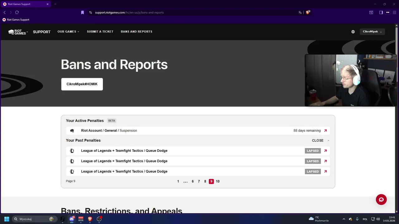
Task: Open Brave Shields lion icon
Action: (308, 12)
